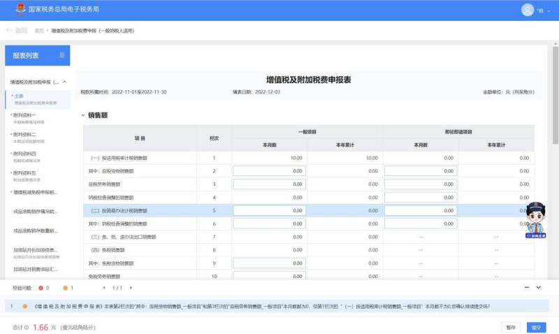
Task: Click the 提交 submit button
Action: click(536, 327)
